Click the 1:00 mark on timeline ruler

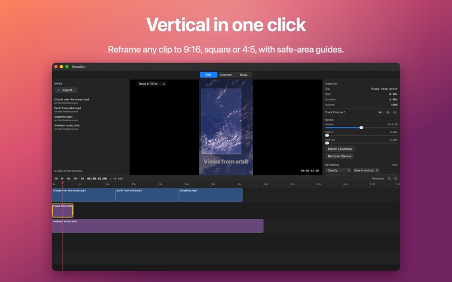click(x=372, y=184)
